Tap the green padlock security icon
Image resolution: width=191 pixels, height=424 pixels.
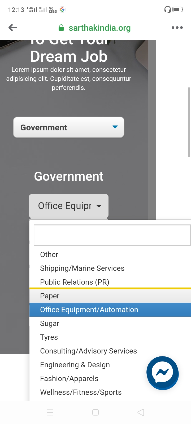[61, 28]
